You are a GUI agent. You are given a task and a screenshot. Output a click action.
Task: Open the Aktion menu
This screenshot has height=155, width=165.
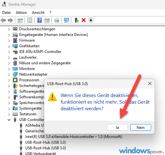[x=21, y=13]
